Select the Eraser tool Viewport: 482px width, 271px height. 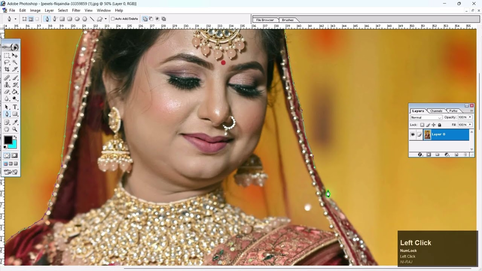pos(7,92)
